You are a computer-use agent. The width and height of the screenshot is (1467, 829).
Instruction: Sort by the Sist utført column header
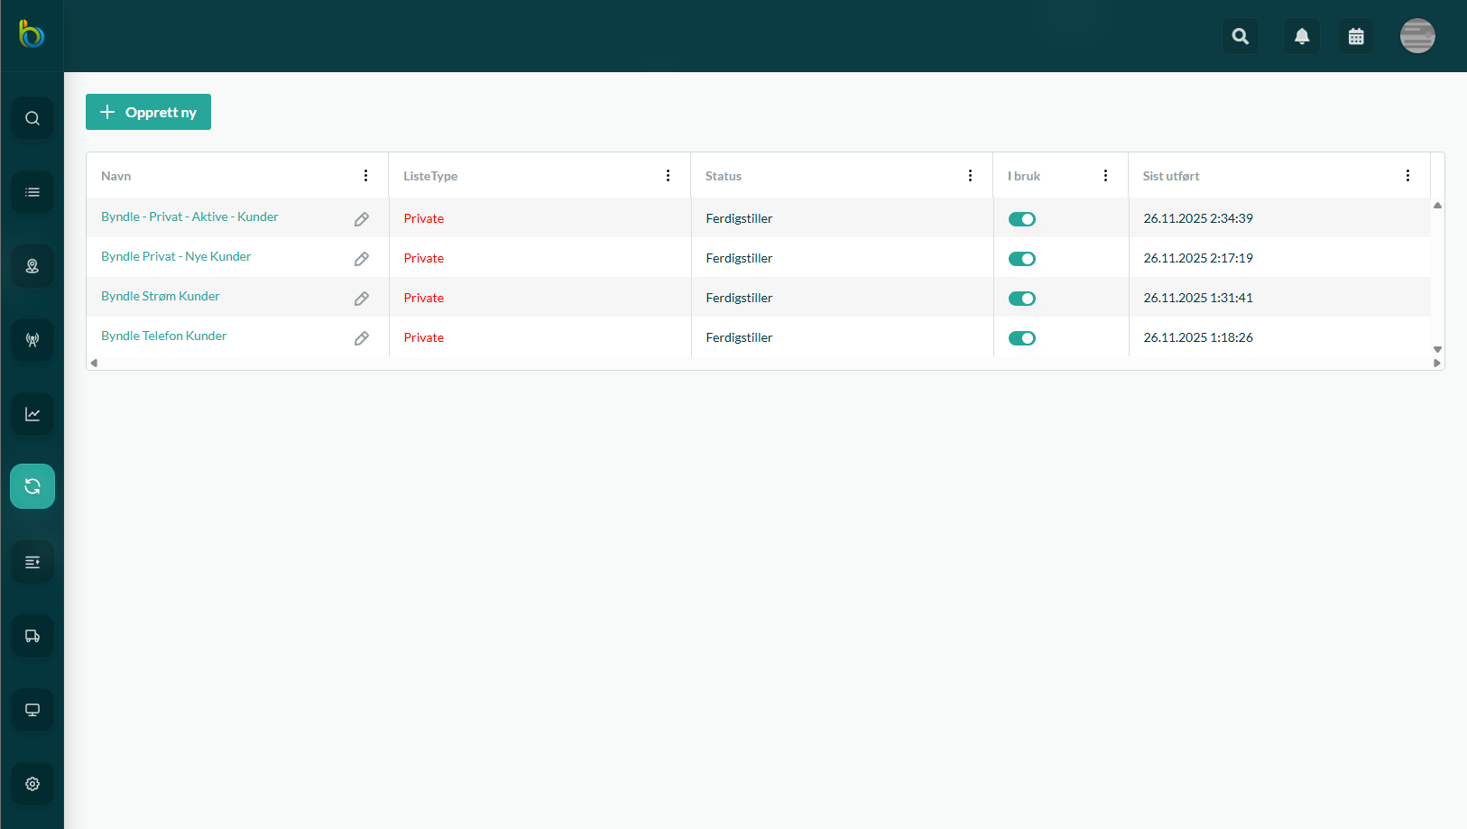point(1171,176)
